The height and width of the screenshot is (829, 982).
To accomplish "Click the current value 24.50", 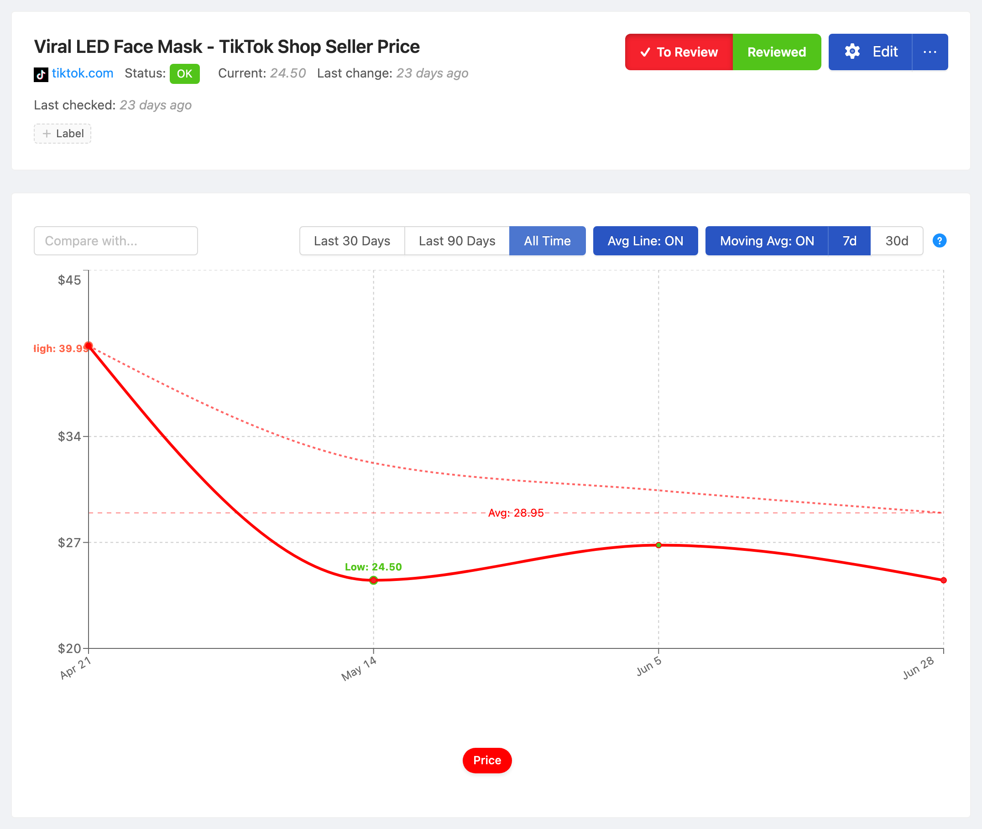I will pos(288,73).
